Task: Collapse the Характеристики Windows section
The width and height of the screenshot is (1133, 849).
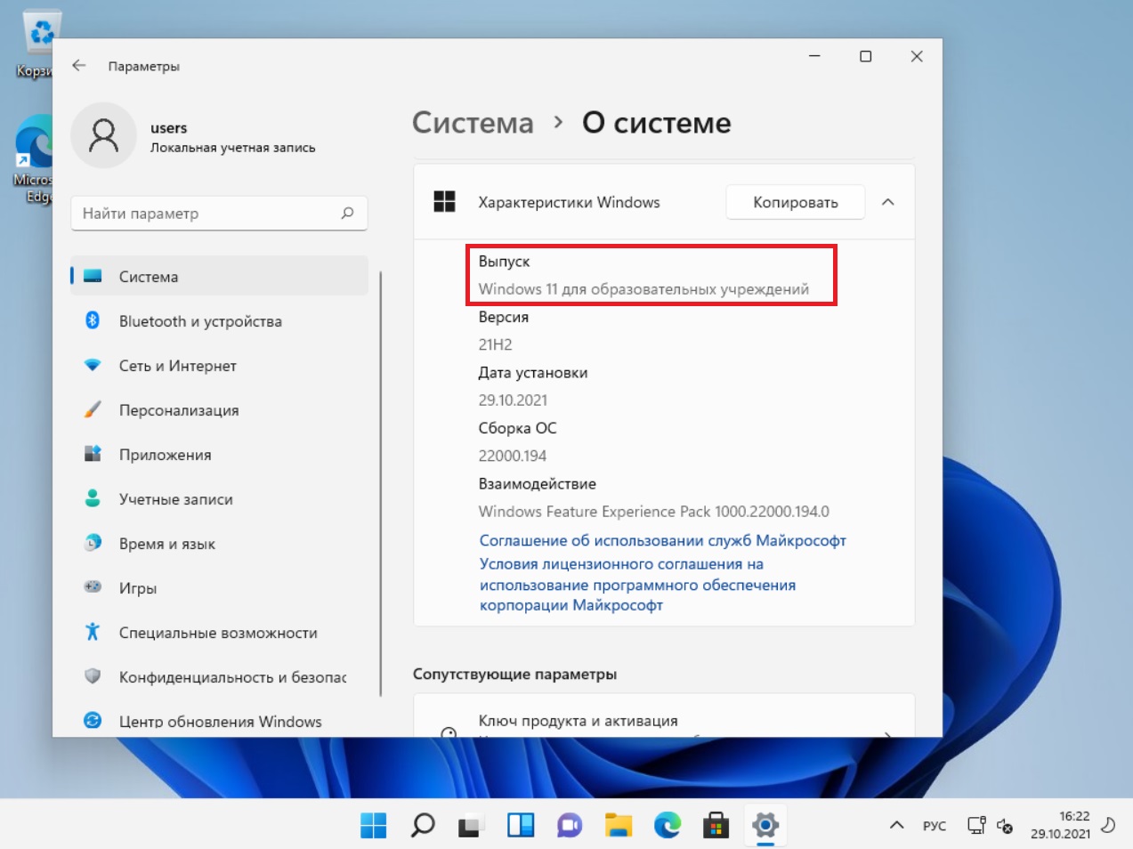Action: tap(887, 202)
